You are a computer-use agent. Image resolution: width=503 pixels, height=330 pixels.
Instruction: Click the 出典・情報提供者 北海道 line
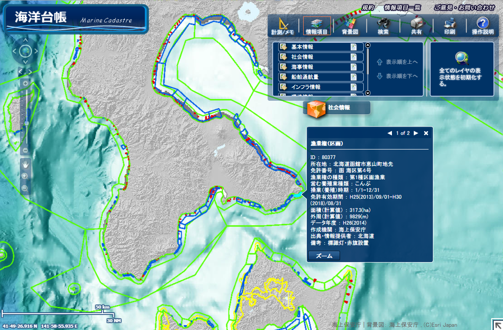tap(342, 236)
